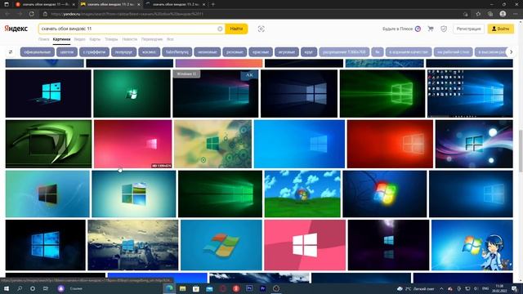Screen dimensions: 523x294
Task: Apply the розовые filter chip
Action: (x=235, y=52)
